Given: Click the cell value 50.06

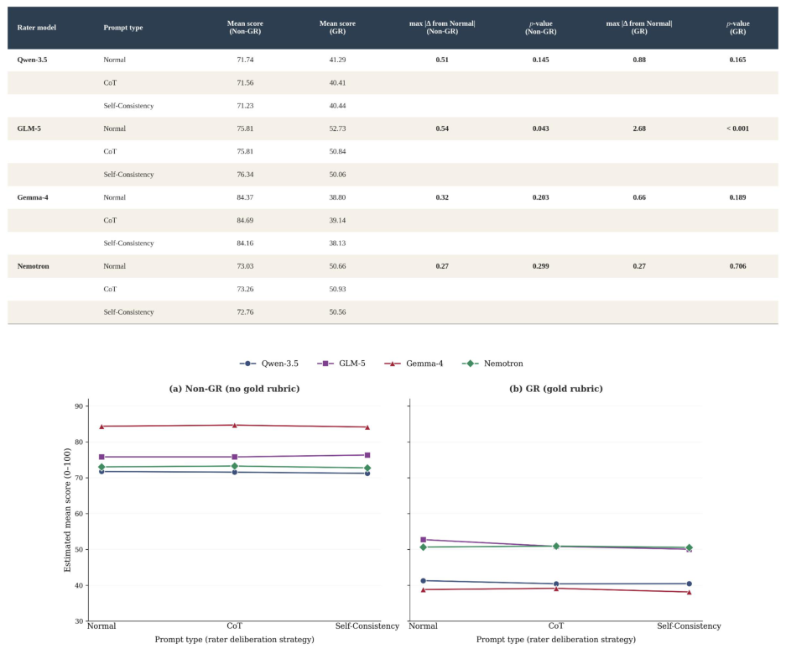Looking at the screenshot, I should click(337, 175).
